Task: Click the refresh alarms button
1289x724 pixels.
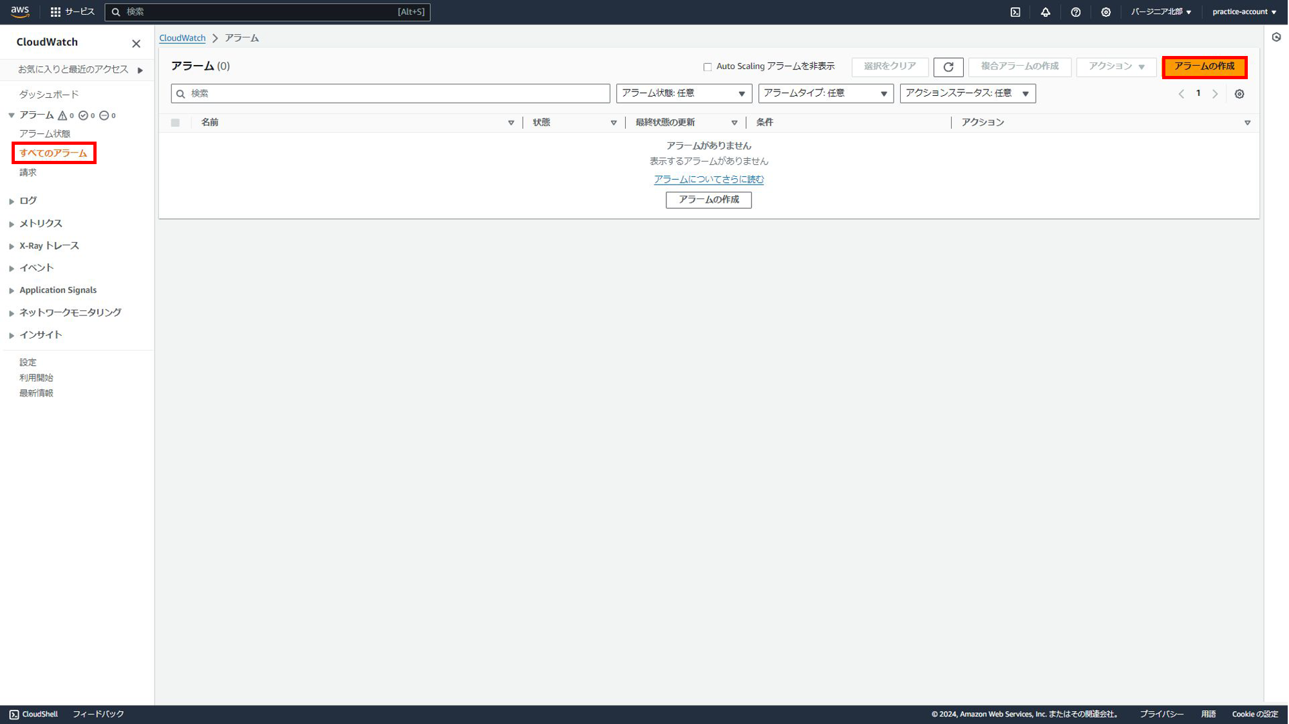Action: click(x=948, y=67)
